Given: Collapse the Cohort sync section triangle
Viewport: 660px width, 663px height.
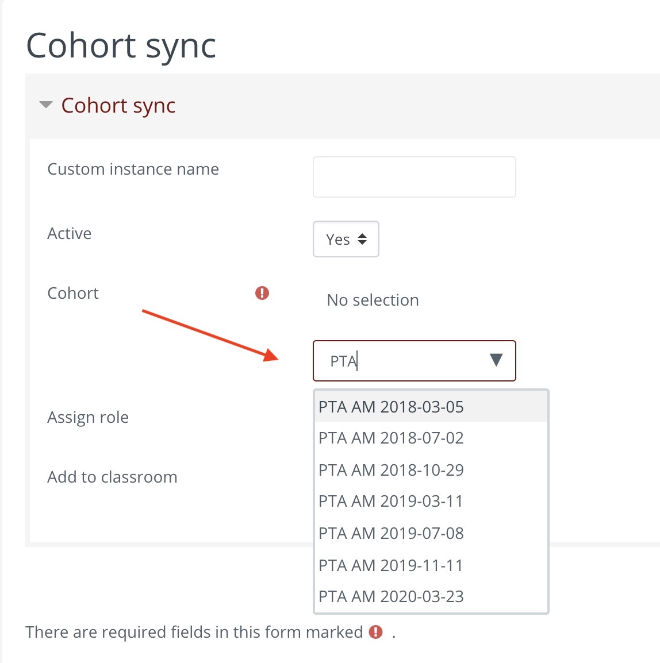Looking at the screenshot, I should coord(45,105).
